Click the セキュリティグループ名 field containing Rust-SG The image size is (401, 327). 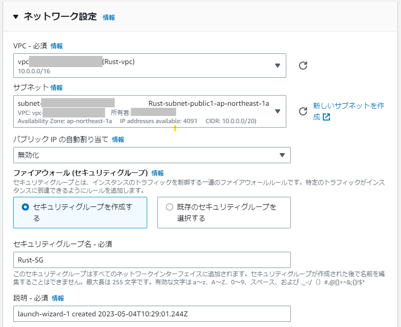click(x=152, y=260)
